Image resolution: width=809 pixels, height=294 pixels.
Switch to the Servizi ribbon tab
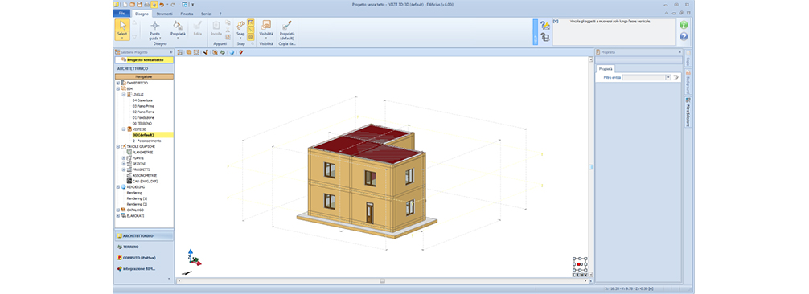point(207,14)
